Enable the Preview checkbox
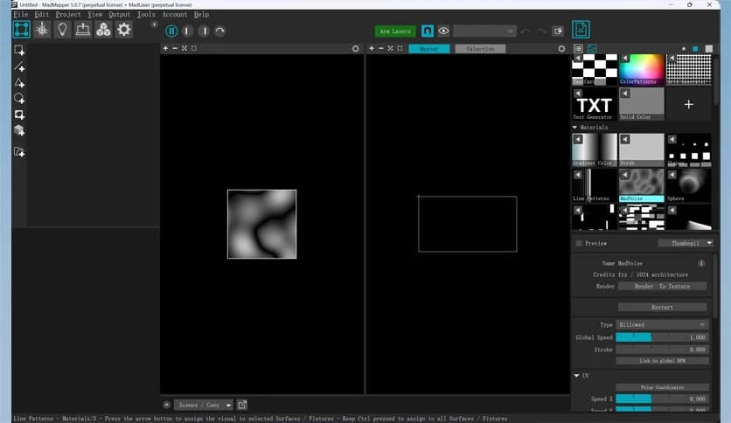The height and width of the screenshot is (423, 731). click(x=579, y=243)
